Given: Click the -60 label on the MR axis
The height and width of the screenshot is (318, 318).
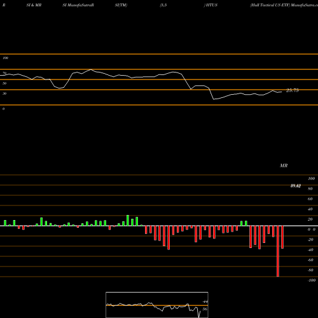Looking at the screenshot, I should (x=310, y=260).
